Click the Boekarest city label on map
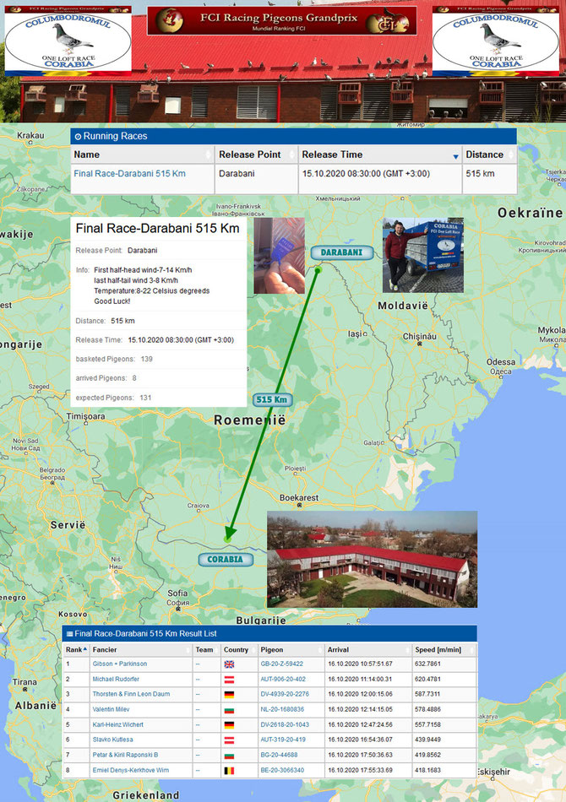 tap(299, 498)
